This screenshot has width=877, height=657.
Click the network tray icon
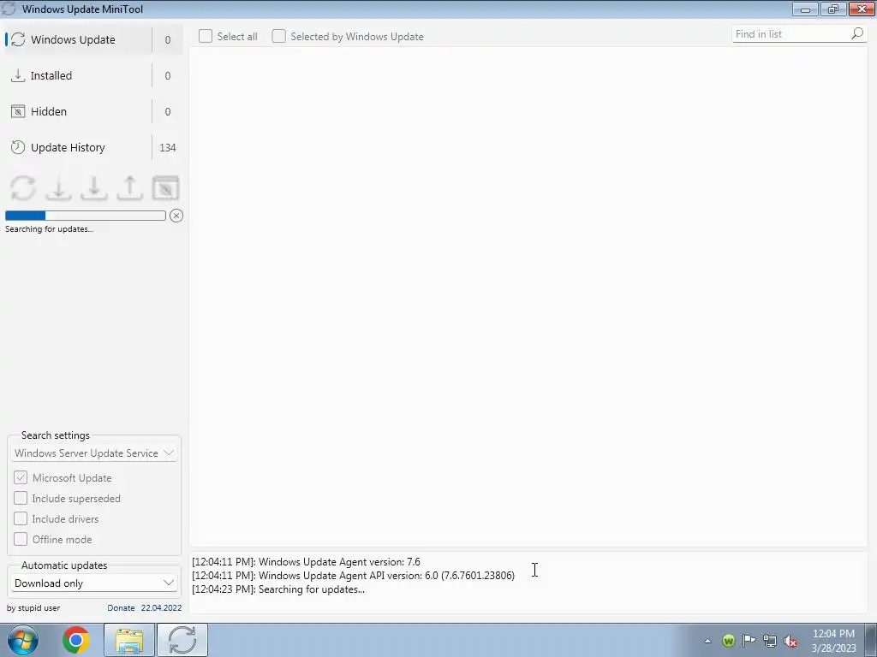770,641
